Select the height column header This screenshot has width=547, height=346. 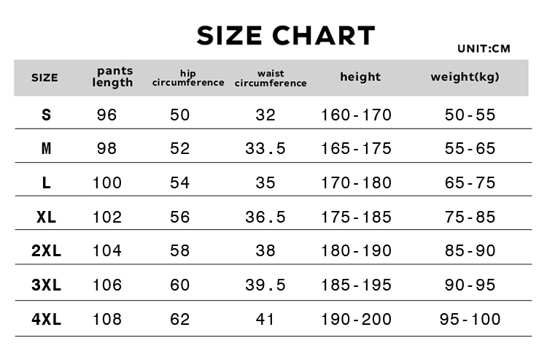point(360,77)
